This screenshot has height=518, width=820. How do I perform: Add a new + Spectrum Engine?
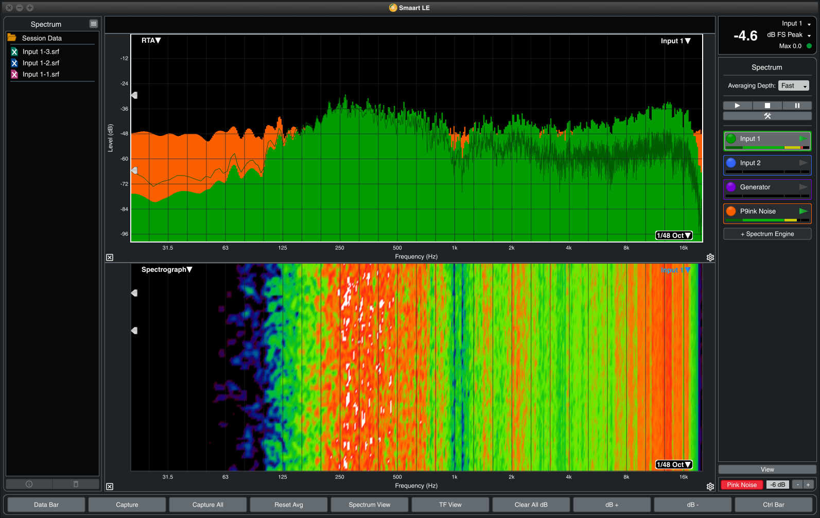tap(767, 234)
